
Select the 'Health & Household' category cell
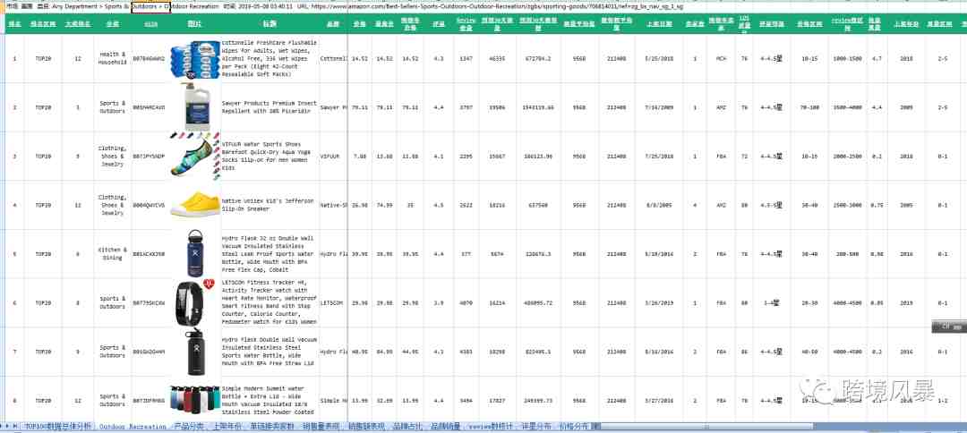[x=112, y=58]
